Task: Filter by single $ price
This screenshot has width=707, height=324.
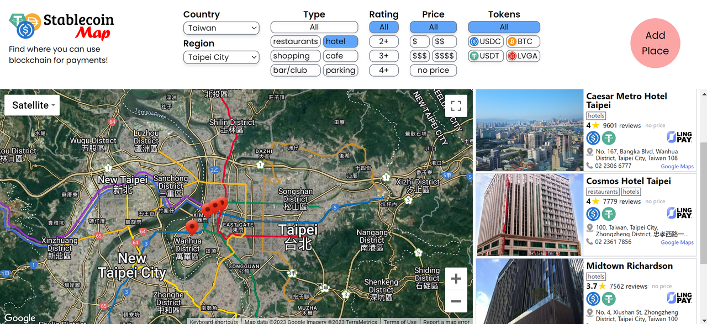Action: pyautogui.click(x=420, y=41)
